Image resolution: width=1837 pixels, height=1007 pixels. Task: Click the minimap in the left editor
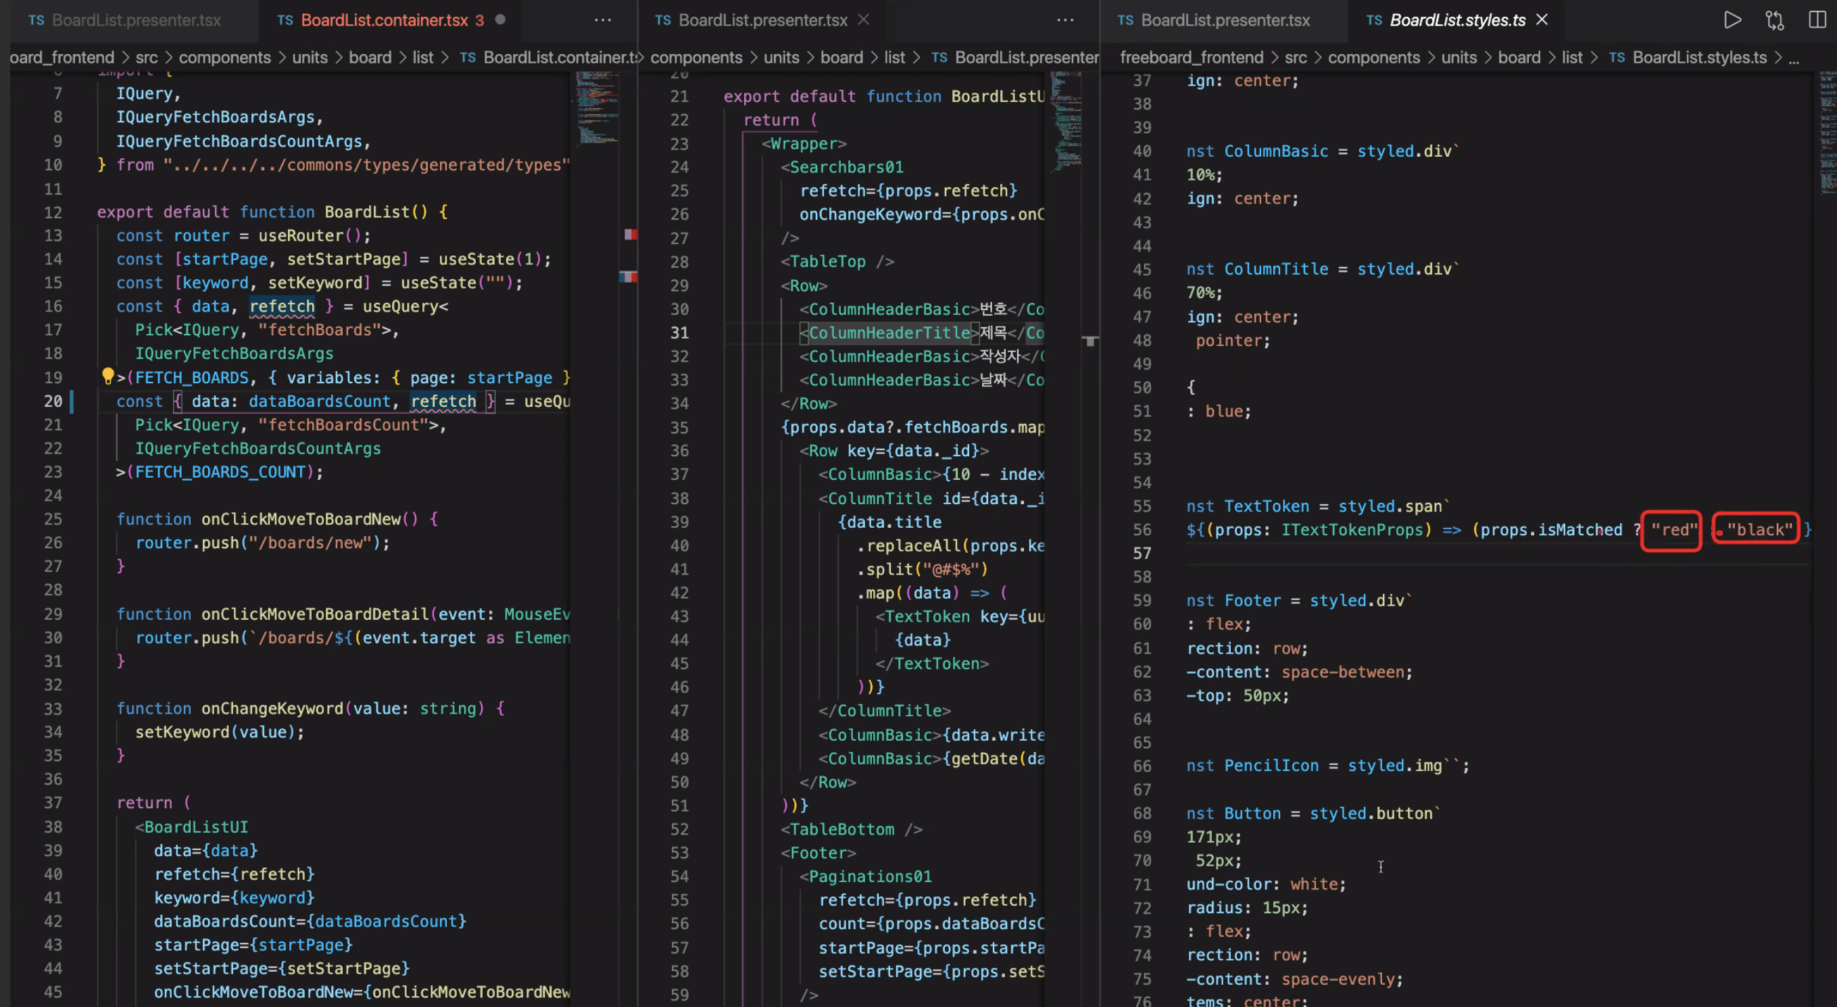[595, 107]
